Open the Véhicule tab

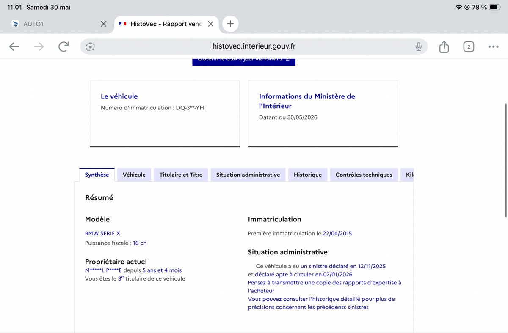[134, 175]
